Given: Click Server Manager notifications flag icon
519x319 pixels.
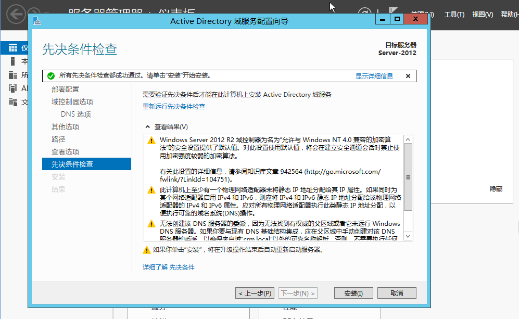Looking at the screenshot, I should coord(393,10).
